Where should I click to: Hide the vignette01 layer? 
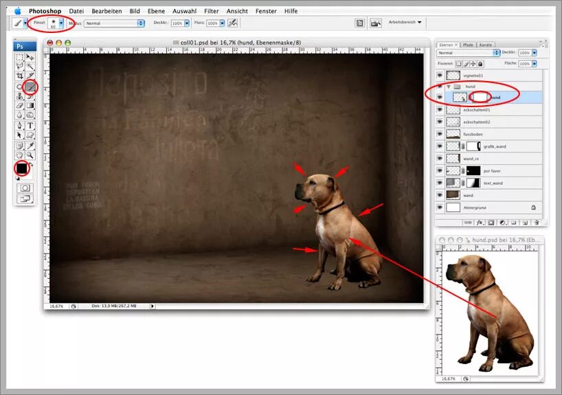point(440,76)
